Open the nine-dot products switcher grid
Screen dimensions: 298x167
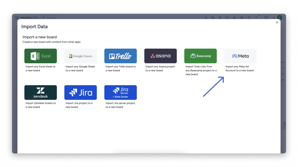pos(266,18)
